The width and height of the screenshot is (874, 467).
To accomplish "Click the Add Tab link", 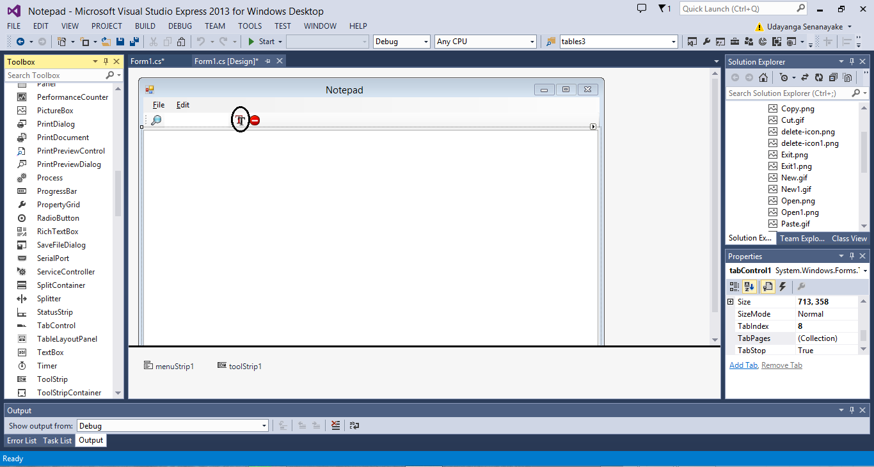I will pyautogui.click(x=743, y=365).
